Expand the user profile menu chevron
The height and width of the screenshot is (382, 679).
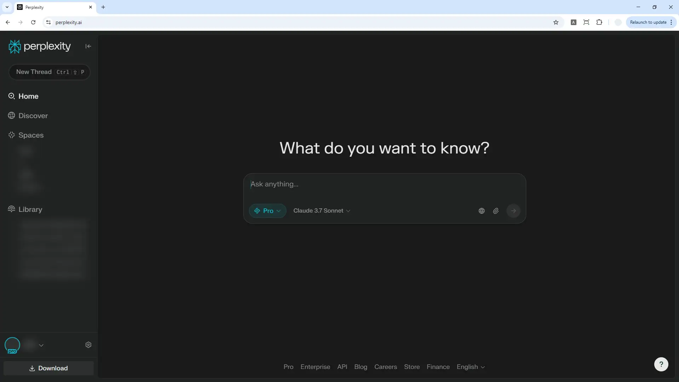[x=41, y=345]
